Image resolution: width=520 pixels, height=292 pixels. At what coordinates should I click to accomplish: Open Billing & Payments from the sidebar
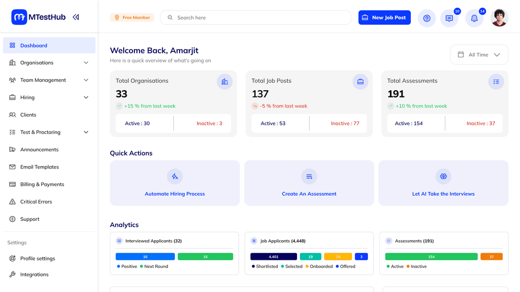click(x=42, y=184)
